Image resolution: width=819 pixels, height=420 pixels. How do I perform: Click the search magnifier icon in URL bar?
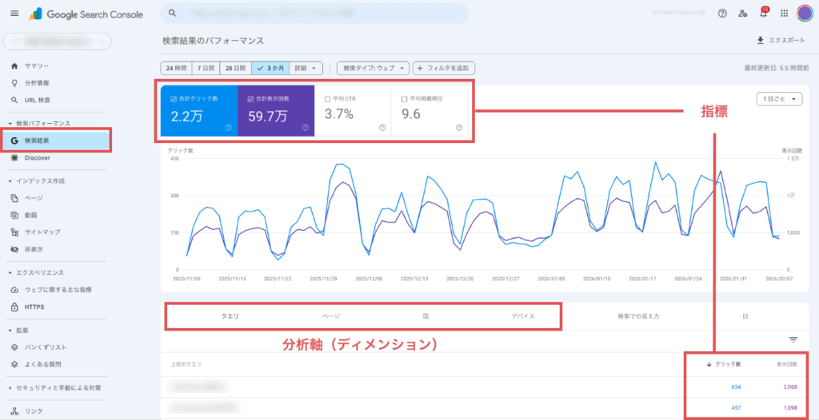tap(171, 14)
